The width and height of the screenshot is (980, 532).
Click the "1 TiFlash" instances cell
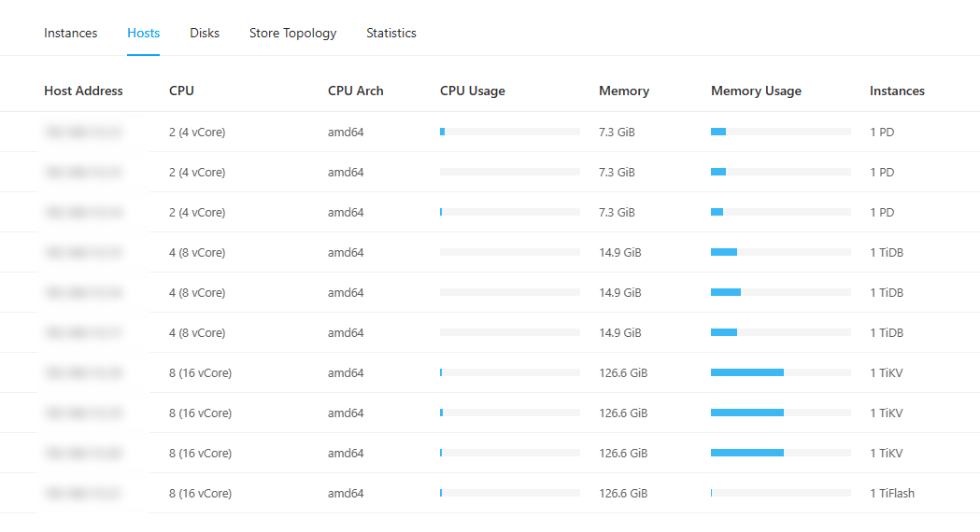pos(891,493)
